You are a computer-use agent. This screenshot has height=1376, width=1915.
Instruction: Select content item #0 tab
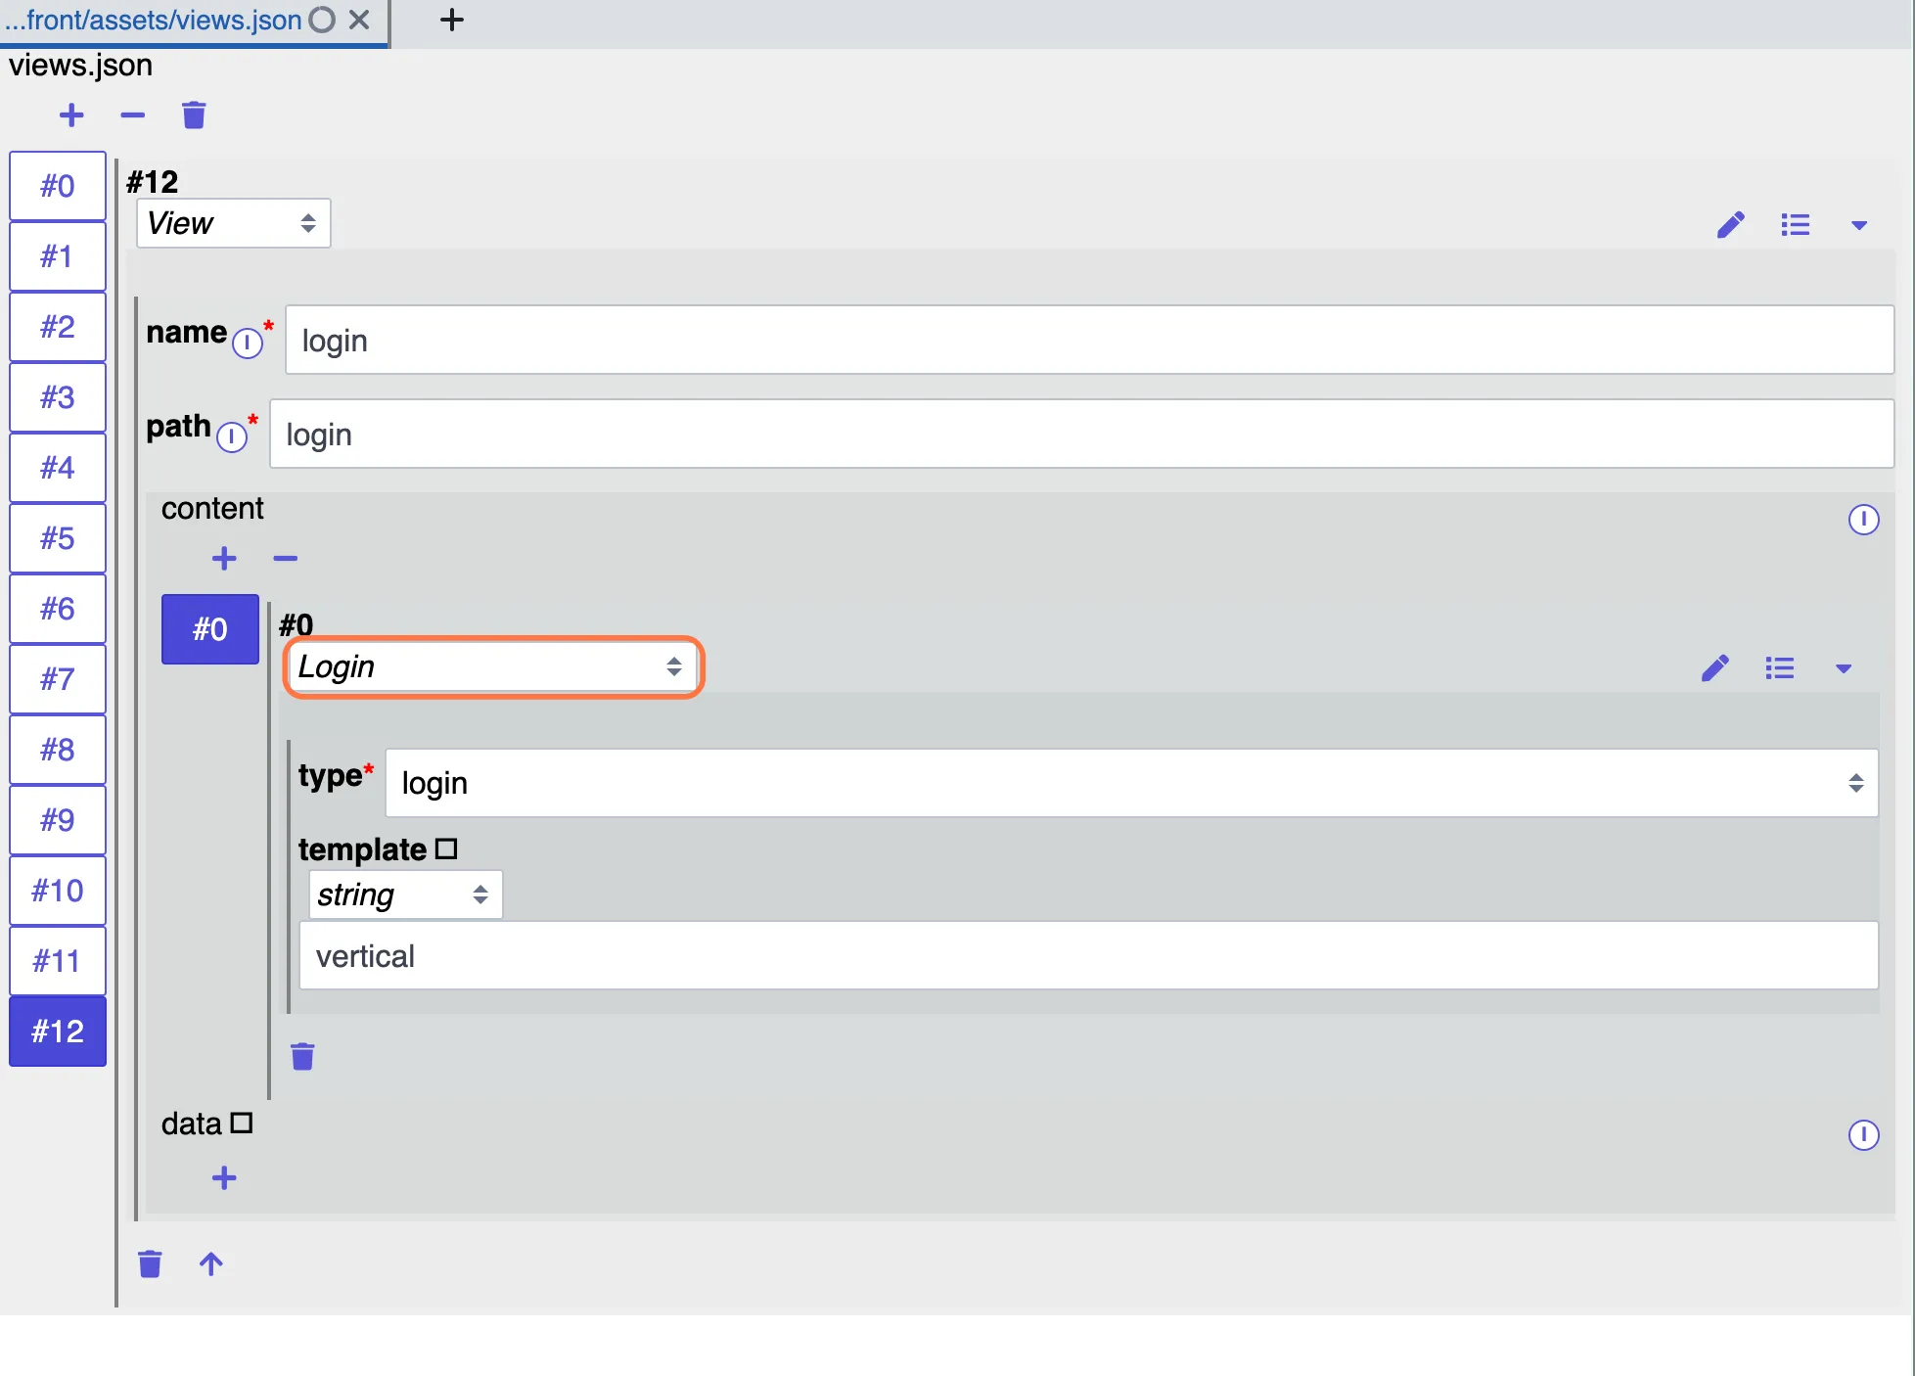click(210, 629)
